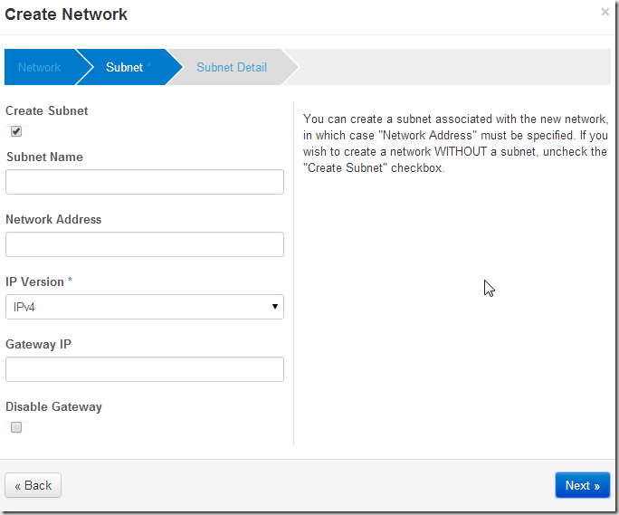Go back with the Back button
619x515 pixels.
tap(33, 485)
